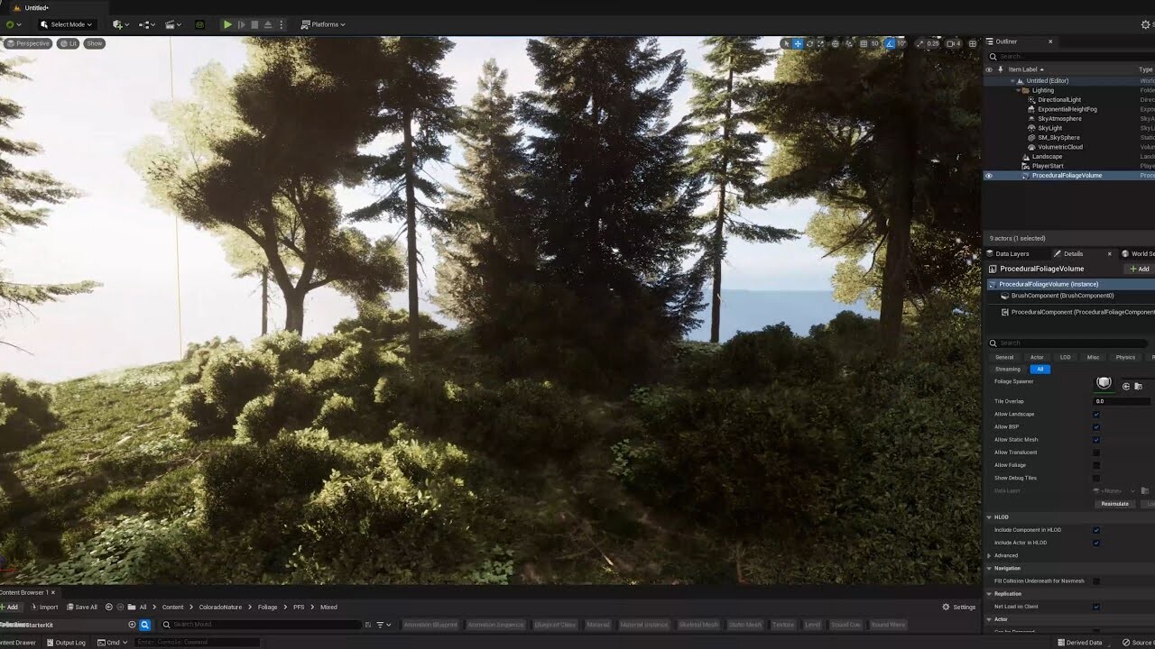Toggle Show Debug Tiles checkbox

[x=1096, y=478]
